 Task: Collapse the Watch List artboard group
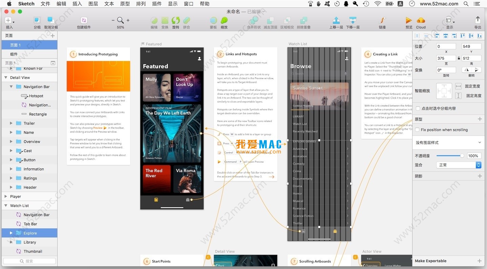coord(6,206)
